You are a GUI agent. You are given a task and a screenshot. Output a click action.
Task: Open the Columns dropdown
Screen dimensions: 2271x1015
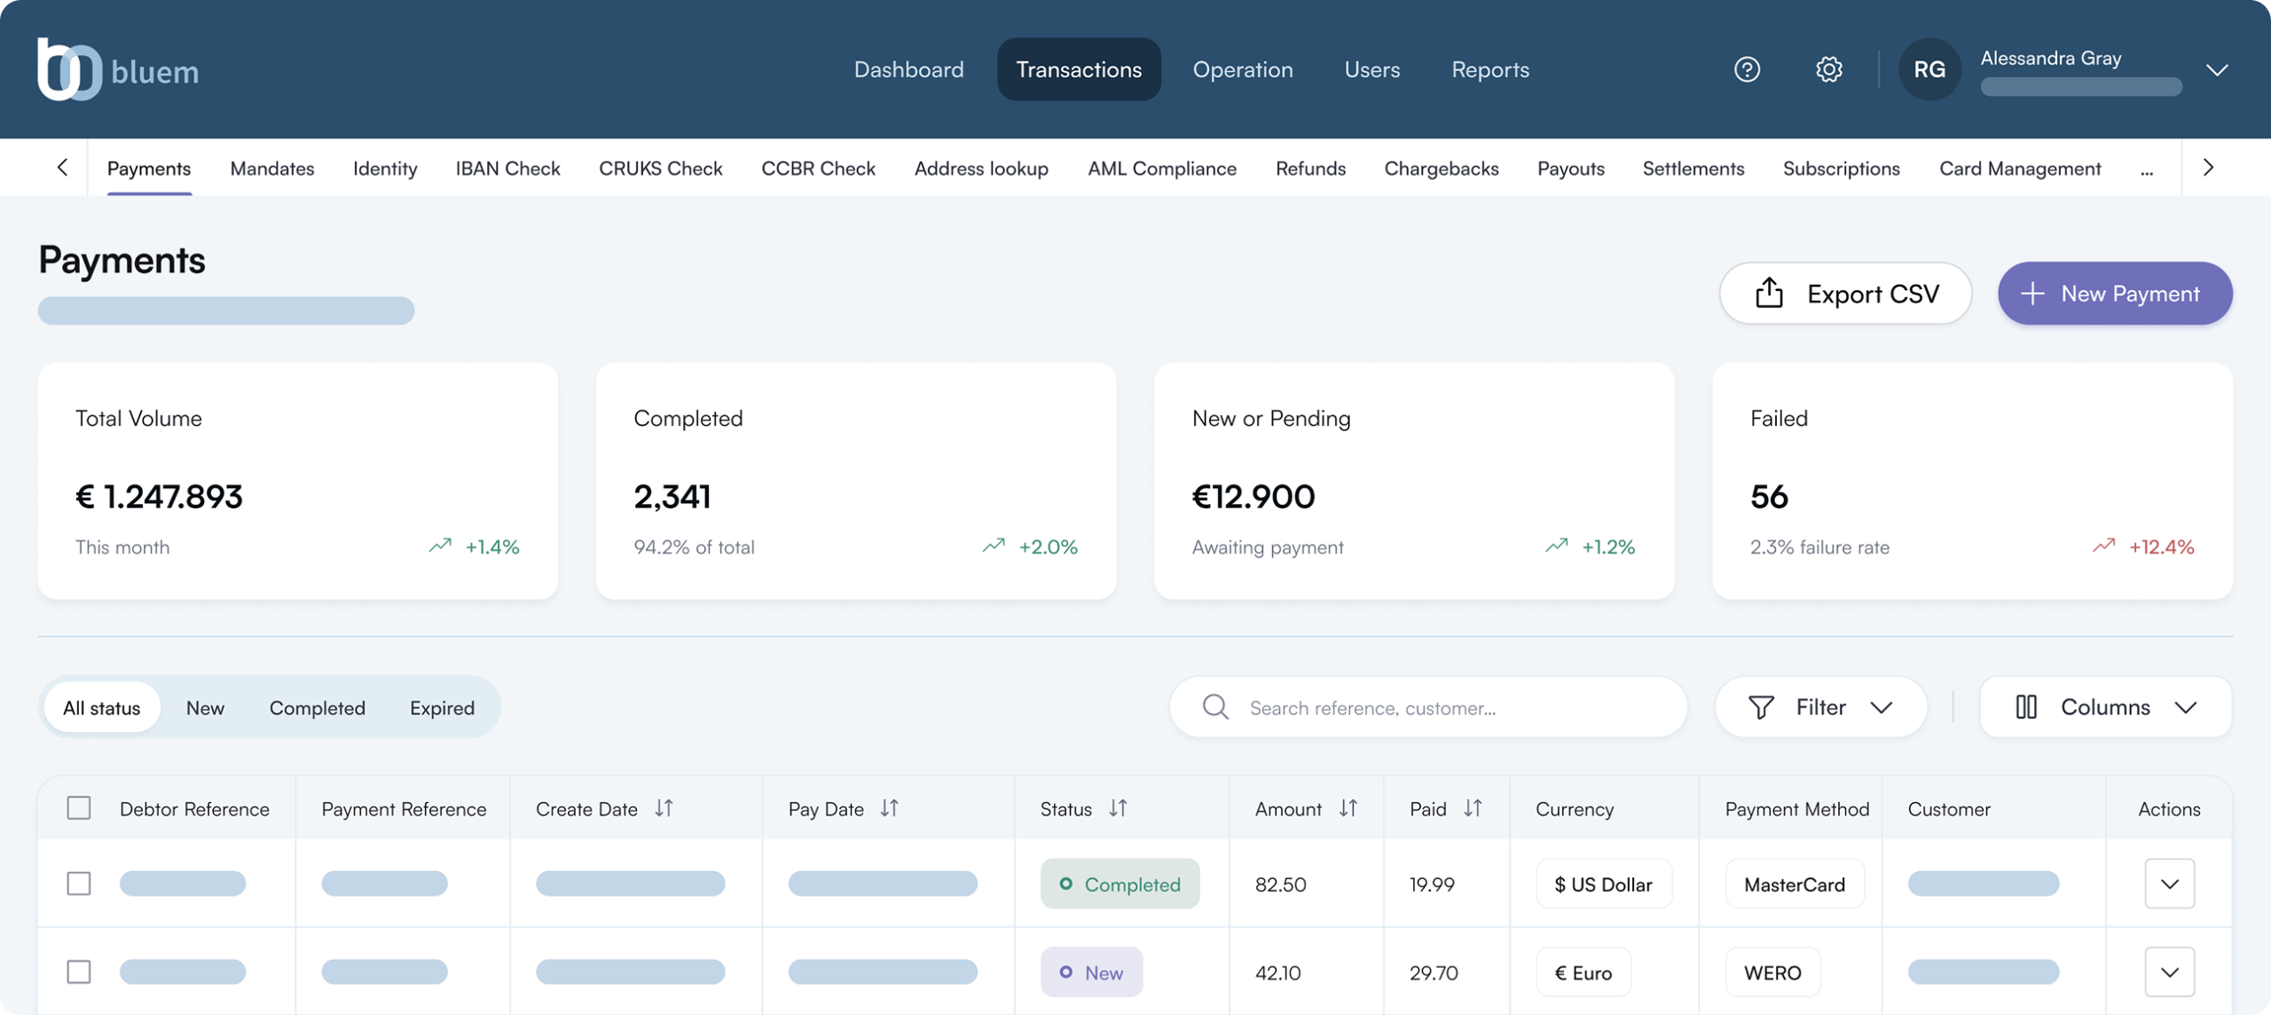2105,707
